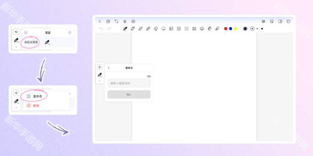313x156 pixels.
Task: Select the highlighter tool
Action: pyautogui.click(x=140, y=29)
